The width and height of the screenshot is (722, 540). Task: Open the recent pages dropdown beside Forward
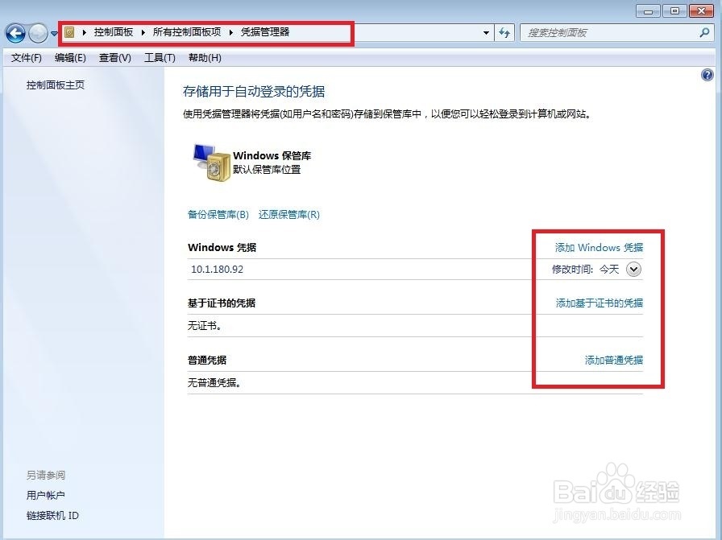point(54,33)
